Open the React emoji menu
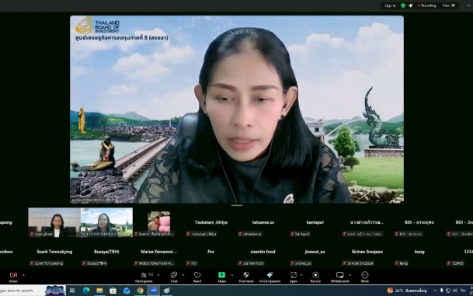This screenshot has width=473, height=296. [x=197, y=277]
